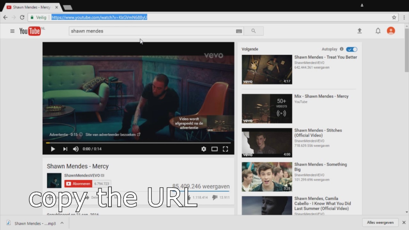Click Alles weergeven in the downloads bar
Viewport: 409px width, 230px height.
pos(380,223)
